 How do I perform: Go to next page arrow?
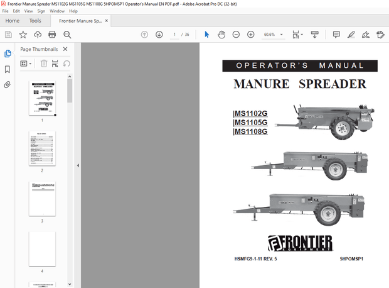(x=159, y=35)
